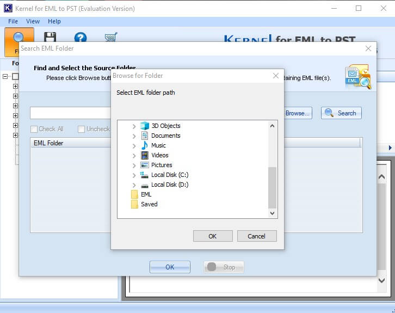Select the Pictures folder icon
The height and width of the screenshot is (313, 395).
(145, 165)
